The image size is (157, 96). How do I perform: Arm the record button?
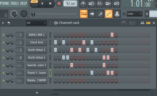[x=59, y=4]
